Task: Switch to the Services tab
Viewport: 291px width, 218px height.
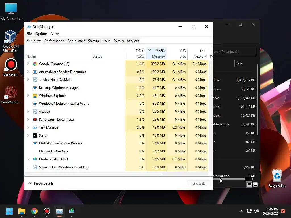Action: (x=133, y=41)
